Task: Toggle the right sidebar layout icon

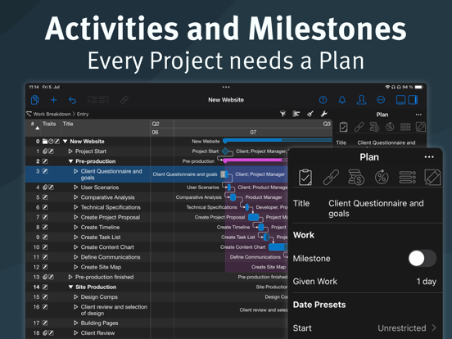Action: click(413, 100)
